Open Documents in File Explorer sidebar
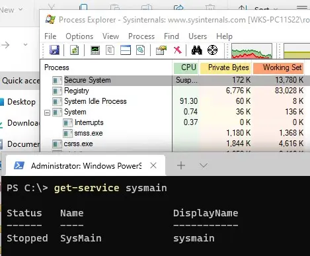 pyautogui.click(x=20, y=144)
